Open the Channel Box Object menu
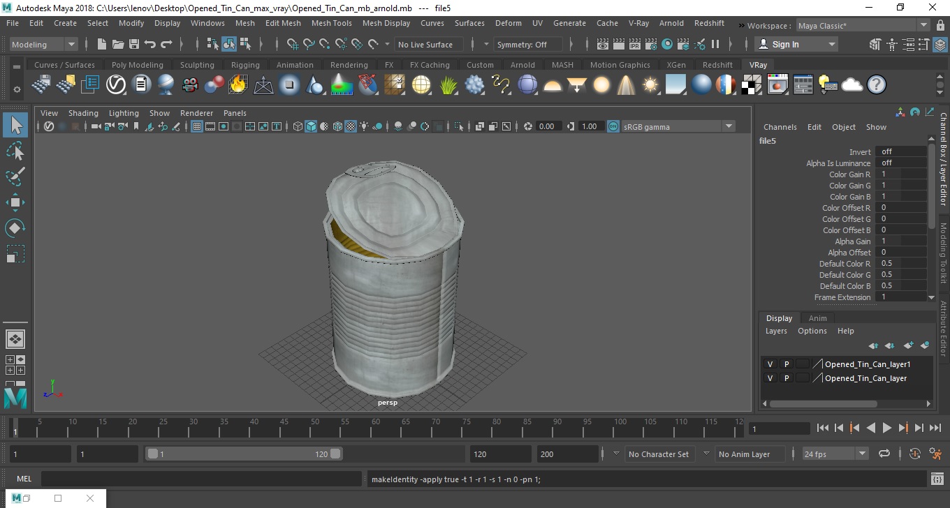This screenshot has width=950, height=508. pos(843,127)
